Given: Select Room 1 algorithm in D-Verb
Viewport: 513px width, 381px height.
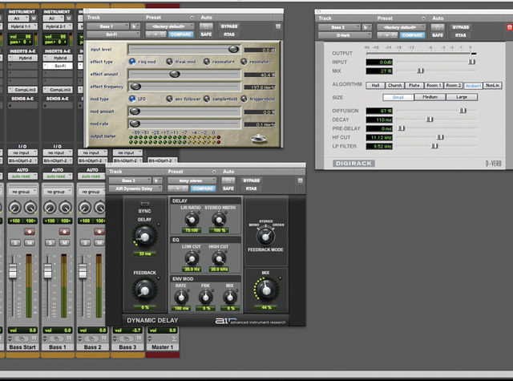Looking at the screenshot, I should point(433,86).
